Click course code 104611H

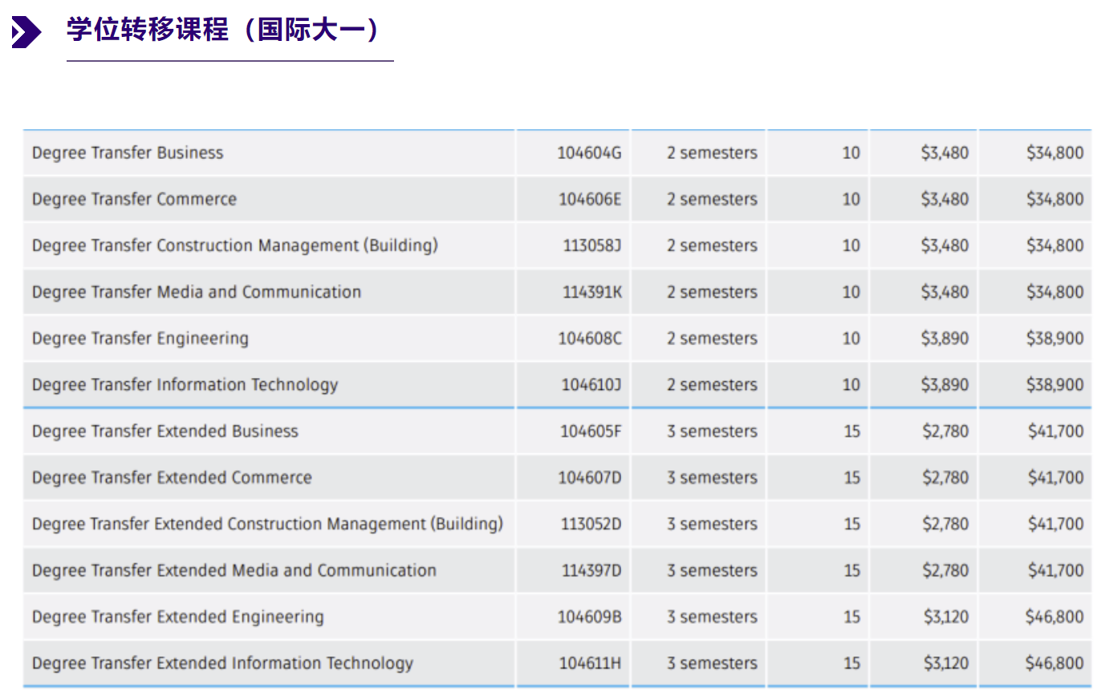pos(590,664)
